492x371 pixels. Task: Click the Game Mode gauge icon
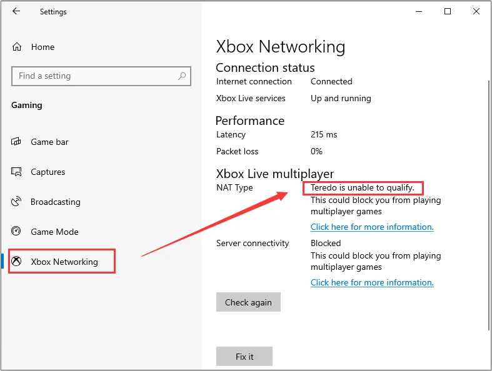(16, 231)
